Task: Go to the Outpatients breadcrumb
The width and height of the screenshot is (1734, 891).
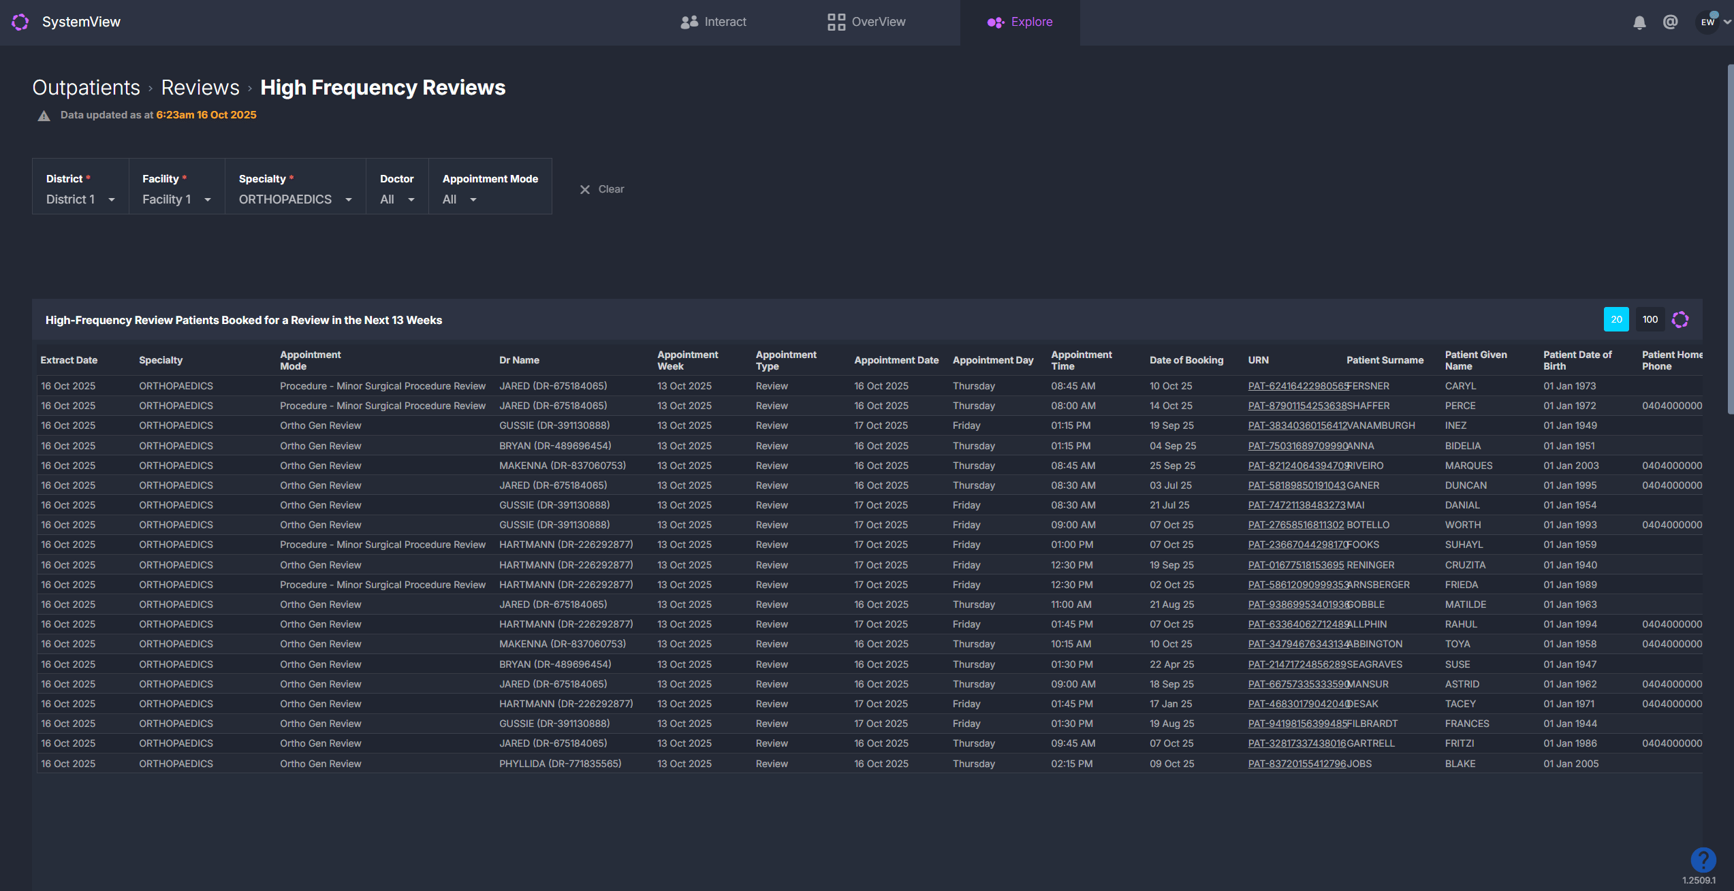Action: tap(86, 88)
